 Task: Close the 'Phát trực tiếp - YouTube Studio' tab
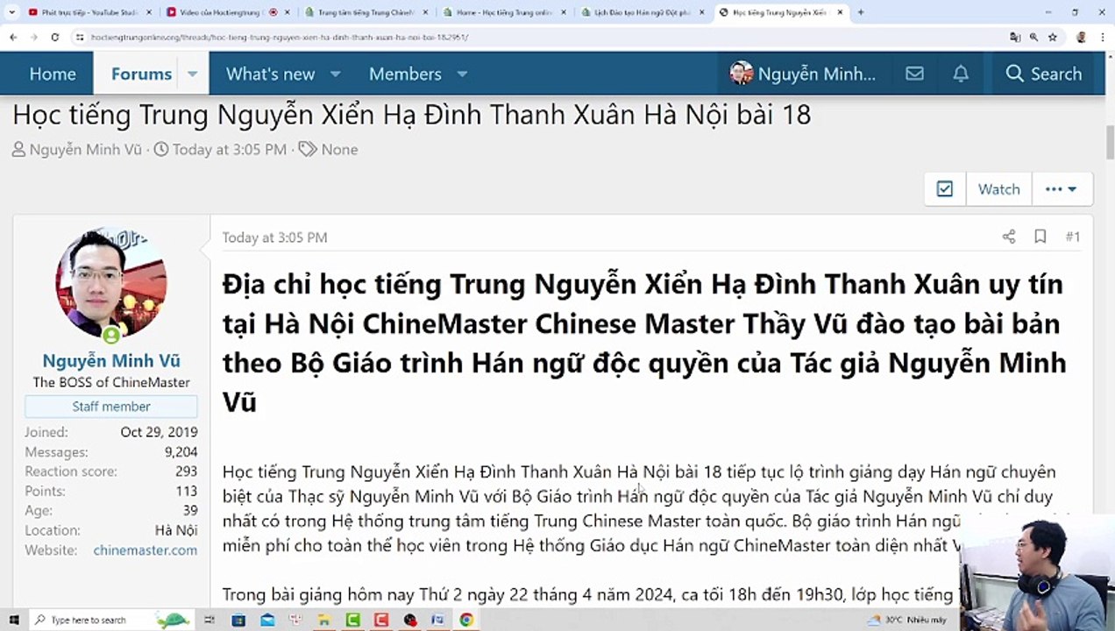coord(148,12)
